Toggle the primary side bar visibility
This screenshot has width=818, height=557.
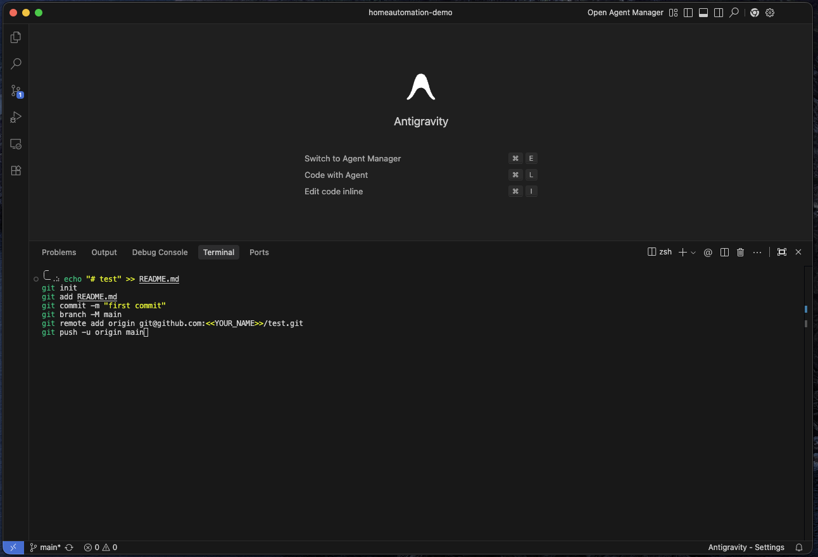click(x=688, y=13)
